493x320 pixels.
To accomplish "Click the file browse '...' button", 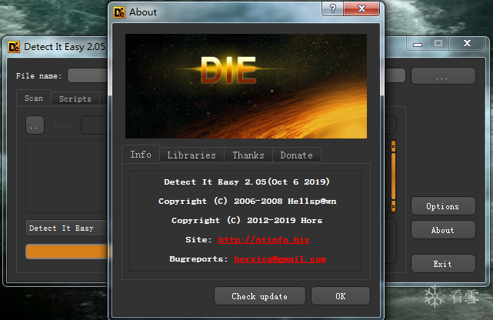I will pos(443,75).
